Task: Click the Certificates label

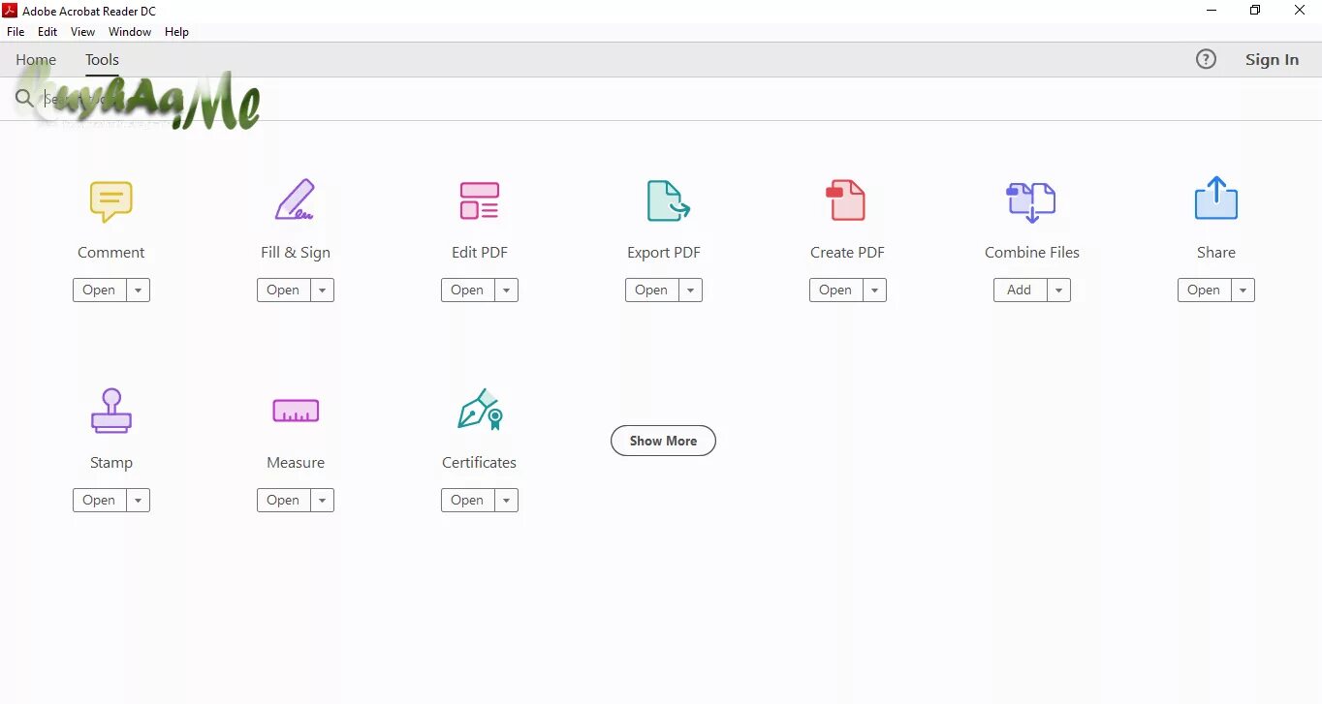Action: click(x=480, y=463)
